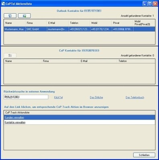Close the CoPTel Aktionsliste window
Image resolution: width=159 pixels, height=160 pixels.
(x=155, y=4)
